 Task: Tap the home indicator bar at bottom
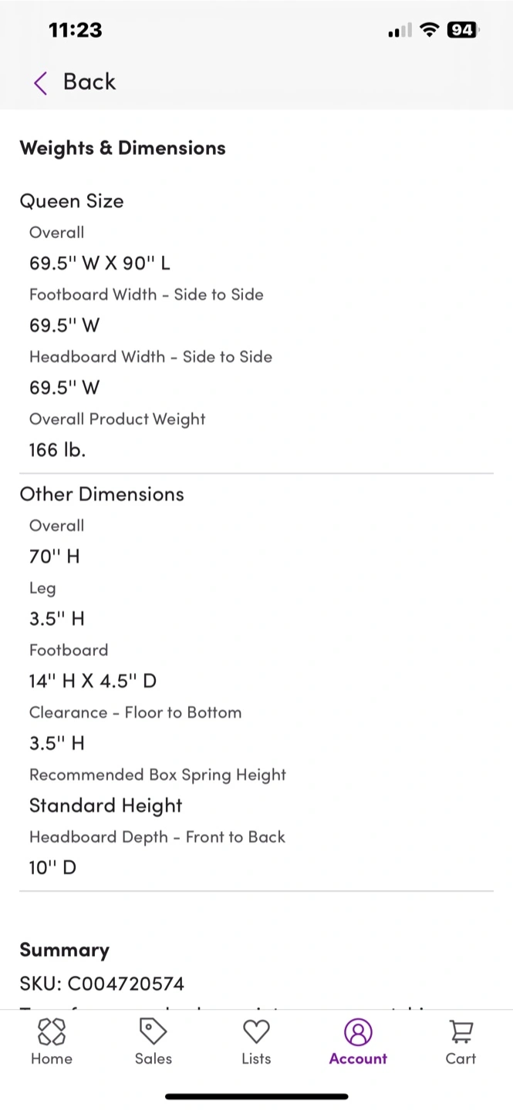coord(256,1096)
